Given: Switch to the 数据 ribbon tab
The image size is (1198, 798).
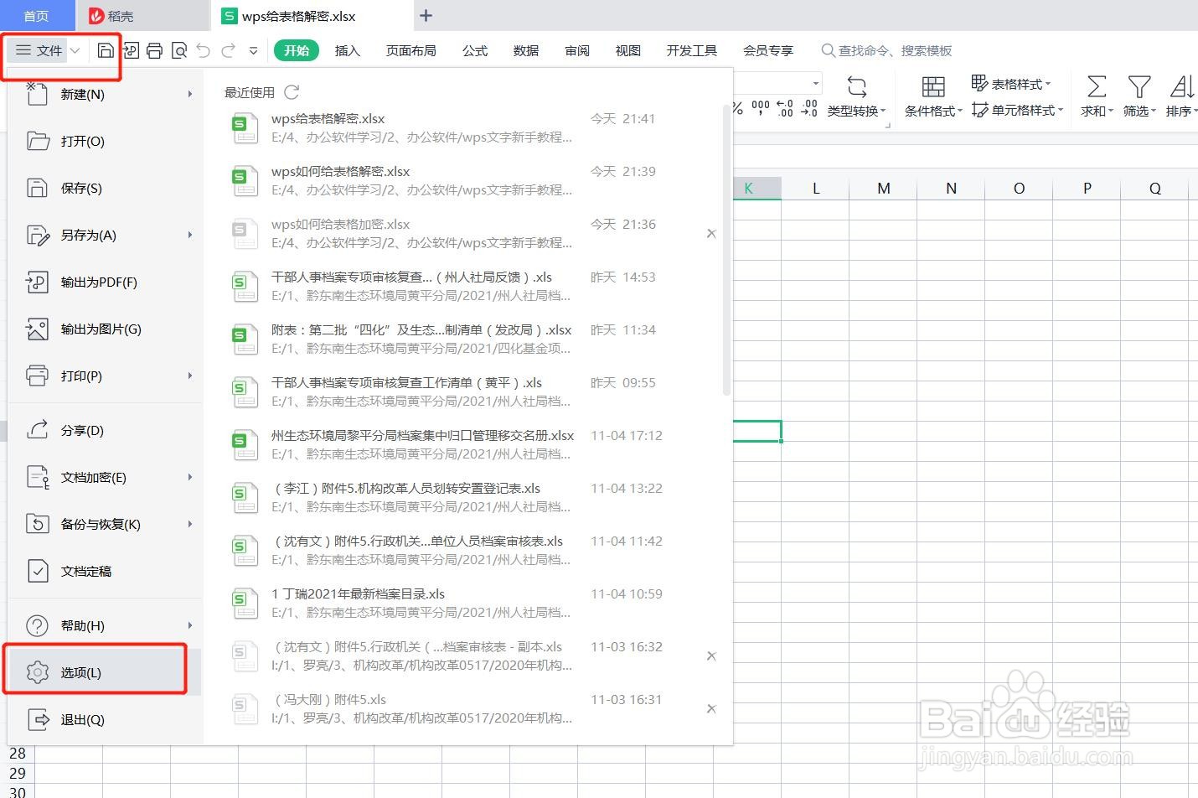Looking at the screenshot, I should tap(526, 50).
